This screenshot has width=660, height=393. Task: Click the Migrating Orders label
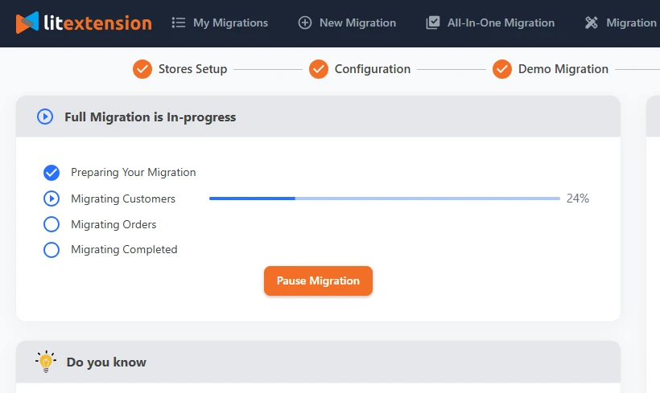coord(113,224)
